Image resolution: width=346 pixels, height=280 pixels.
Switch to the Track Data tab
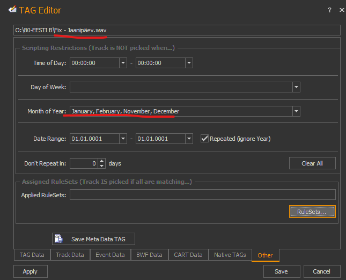(x=70, y=255)
